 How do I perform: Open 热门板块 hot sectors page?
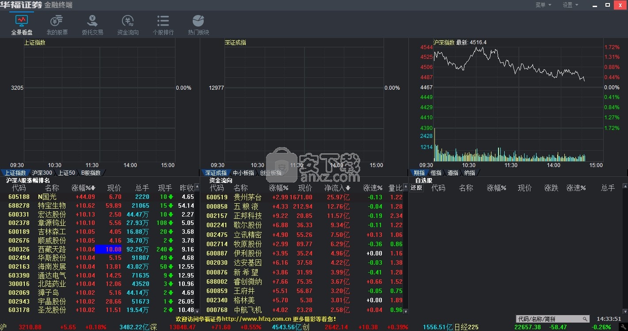pyautogui.click(x=198, y=25)
